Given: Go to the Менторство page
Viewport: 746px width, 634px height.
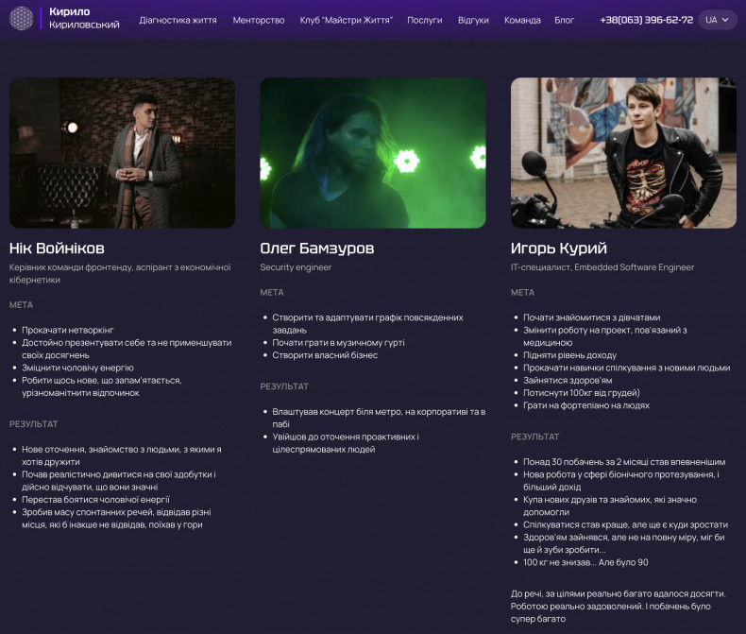Looking at the screenshot, I should (259, 20).
